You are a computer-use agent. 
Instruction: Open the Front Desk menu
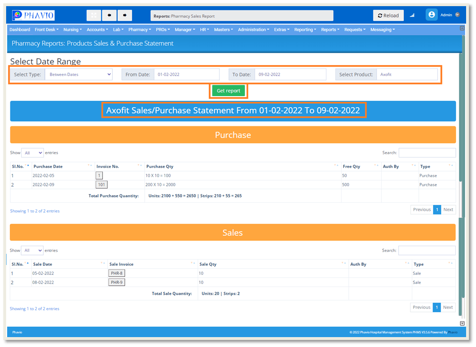[x=46, y=29]
